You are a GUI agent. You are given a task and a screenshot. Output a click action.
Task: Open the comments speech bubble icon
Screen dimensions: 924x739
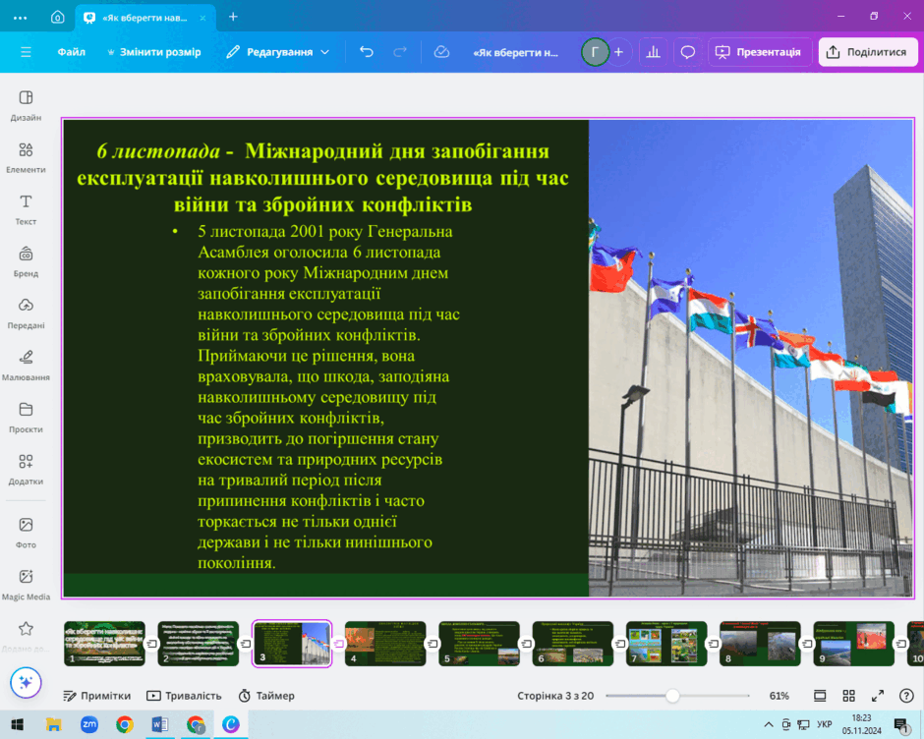(688, 52)
